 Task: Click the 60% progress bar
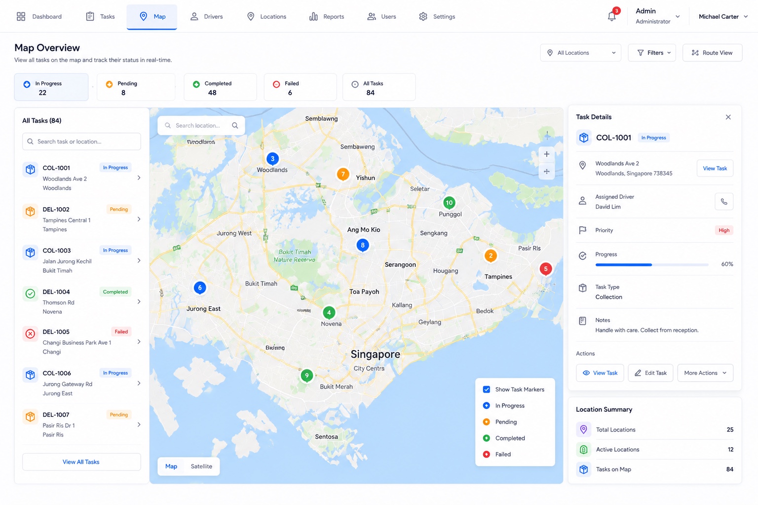(x=652, y=265)
